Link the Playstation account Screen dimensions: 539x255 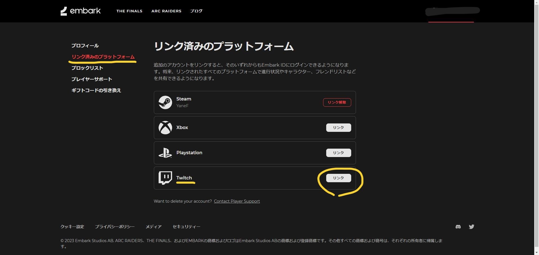339,153
